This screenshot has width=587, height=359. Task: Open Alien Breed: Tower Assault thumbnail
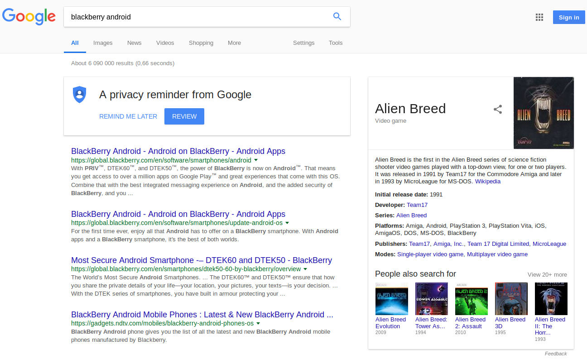432,299
